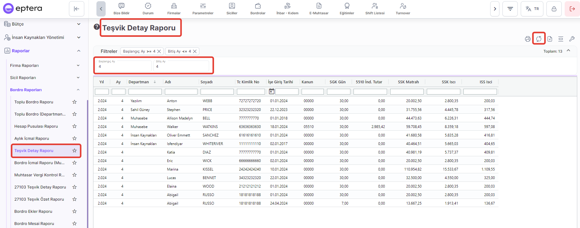This screenshot has height=228, width=580.
Task: Open the wrench settings icon
Action: click(572, 39)
